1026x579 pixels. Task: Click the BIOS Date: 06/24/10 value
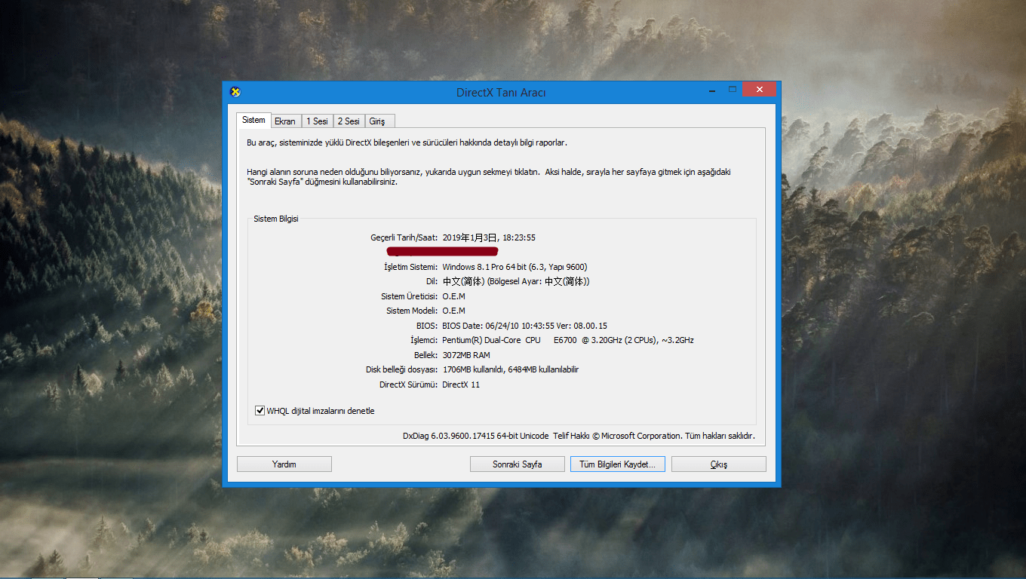click(524, 326)
